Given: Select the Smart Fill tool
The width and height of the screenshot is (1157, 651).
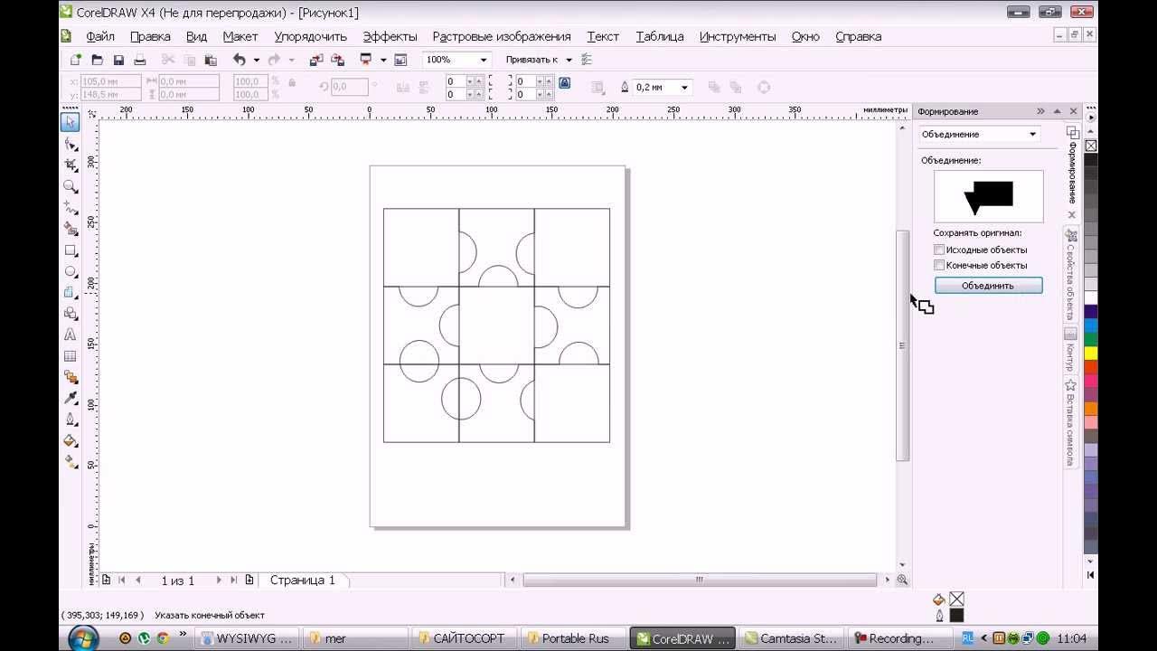Looking at the screenshot, I should 71,229.
